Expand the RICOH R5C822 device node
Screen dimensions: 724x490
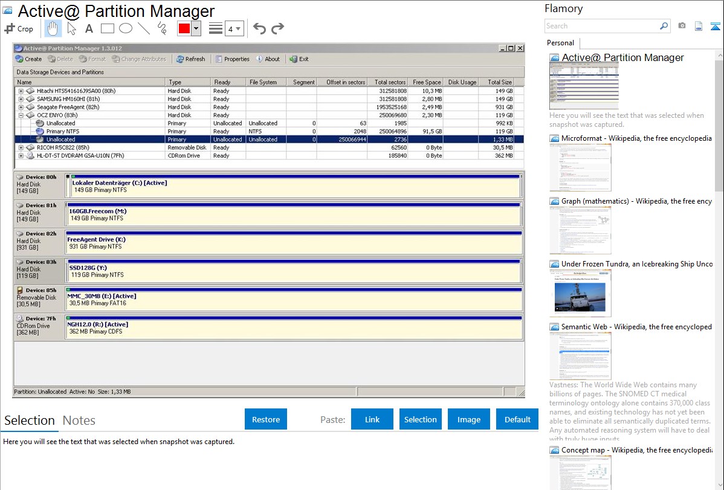(21, 148)
